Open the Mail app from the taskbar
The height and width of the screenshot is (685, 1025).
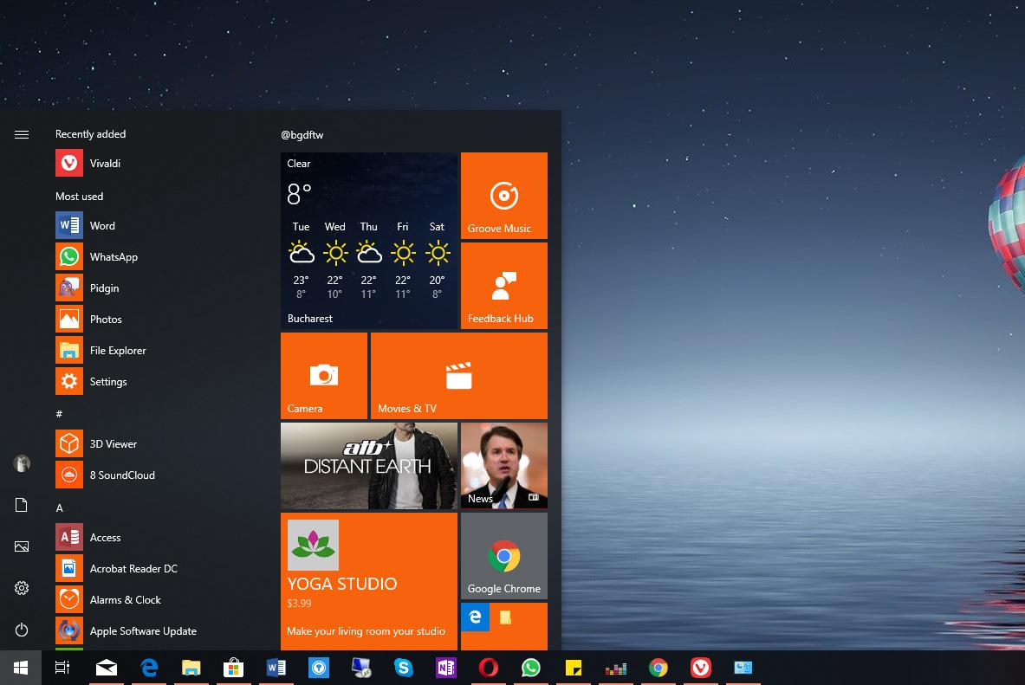(x=107, y=668)
